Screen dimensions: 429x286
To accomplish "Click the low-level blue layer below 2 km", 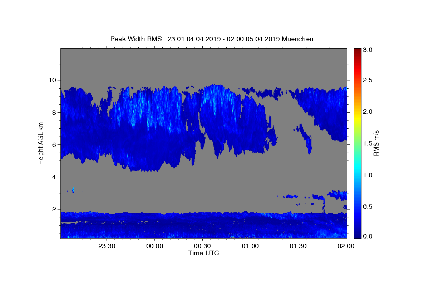I will (x=204, y=225).
